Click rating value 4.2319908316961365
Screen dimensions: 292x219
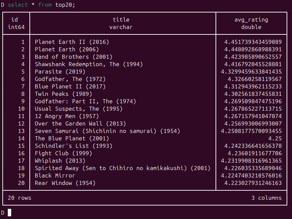tap(251, 161)
